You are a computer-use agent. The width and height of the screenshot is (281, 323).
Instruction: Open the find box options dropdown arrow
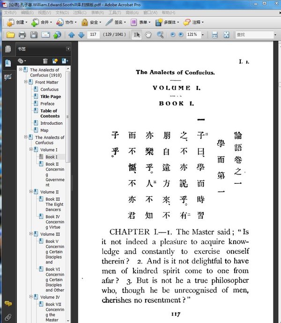tap(275, 35)
